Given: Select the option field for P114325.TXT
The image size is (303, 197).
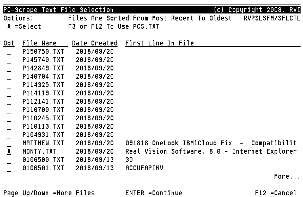Looking at the screenshot, I should click(x=9, y=85).
